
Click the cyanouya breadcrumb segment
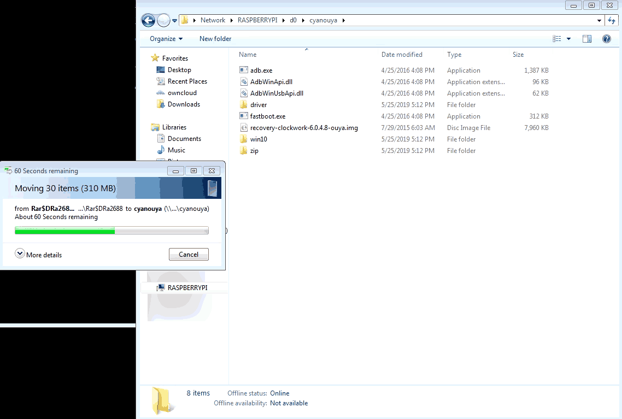click(323, 20)
